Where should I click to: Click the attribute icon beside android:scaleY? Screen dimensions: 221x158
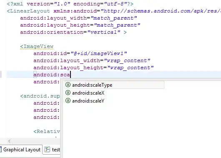[68, 100]
